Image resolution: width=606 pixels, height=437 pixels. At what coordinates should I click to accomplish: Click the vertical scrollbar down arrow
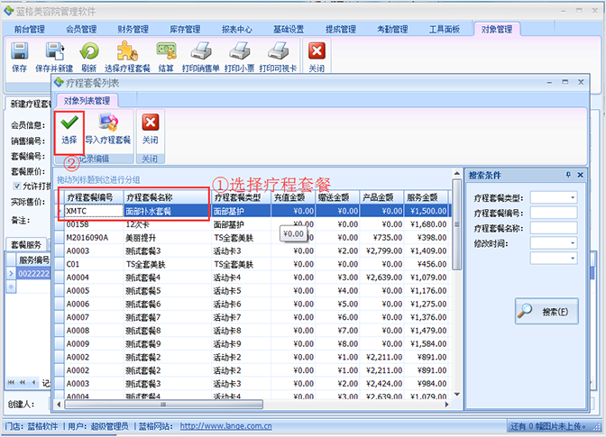457,394
